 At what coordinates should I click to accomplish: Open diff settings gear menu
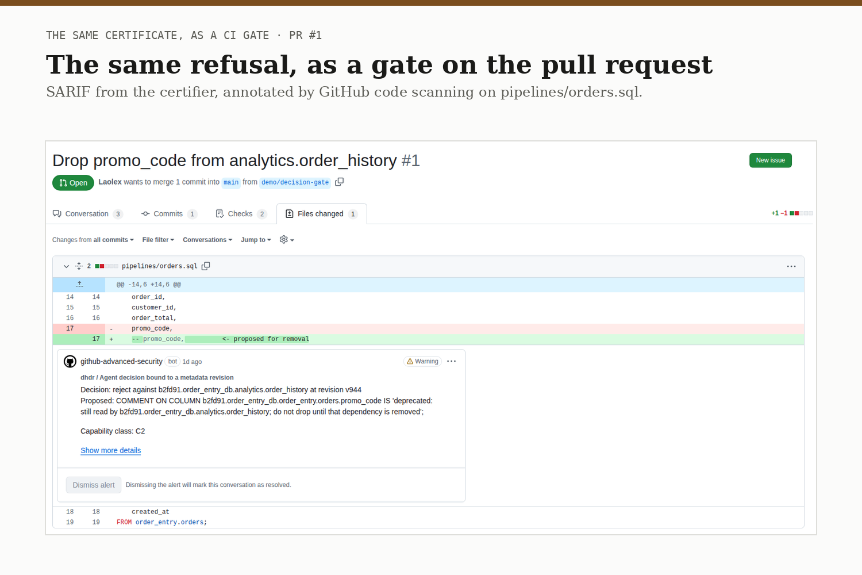click(x=287, y=240)
